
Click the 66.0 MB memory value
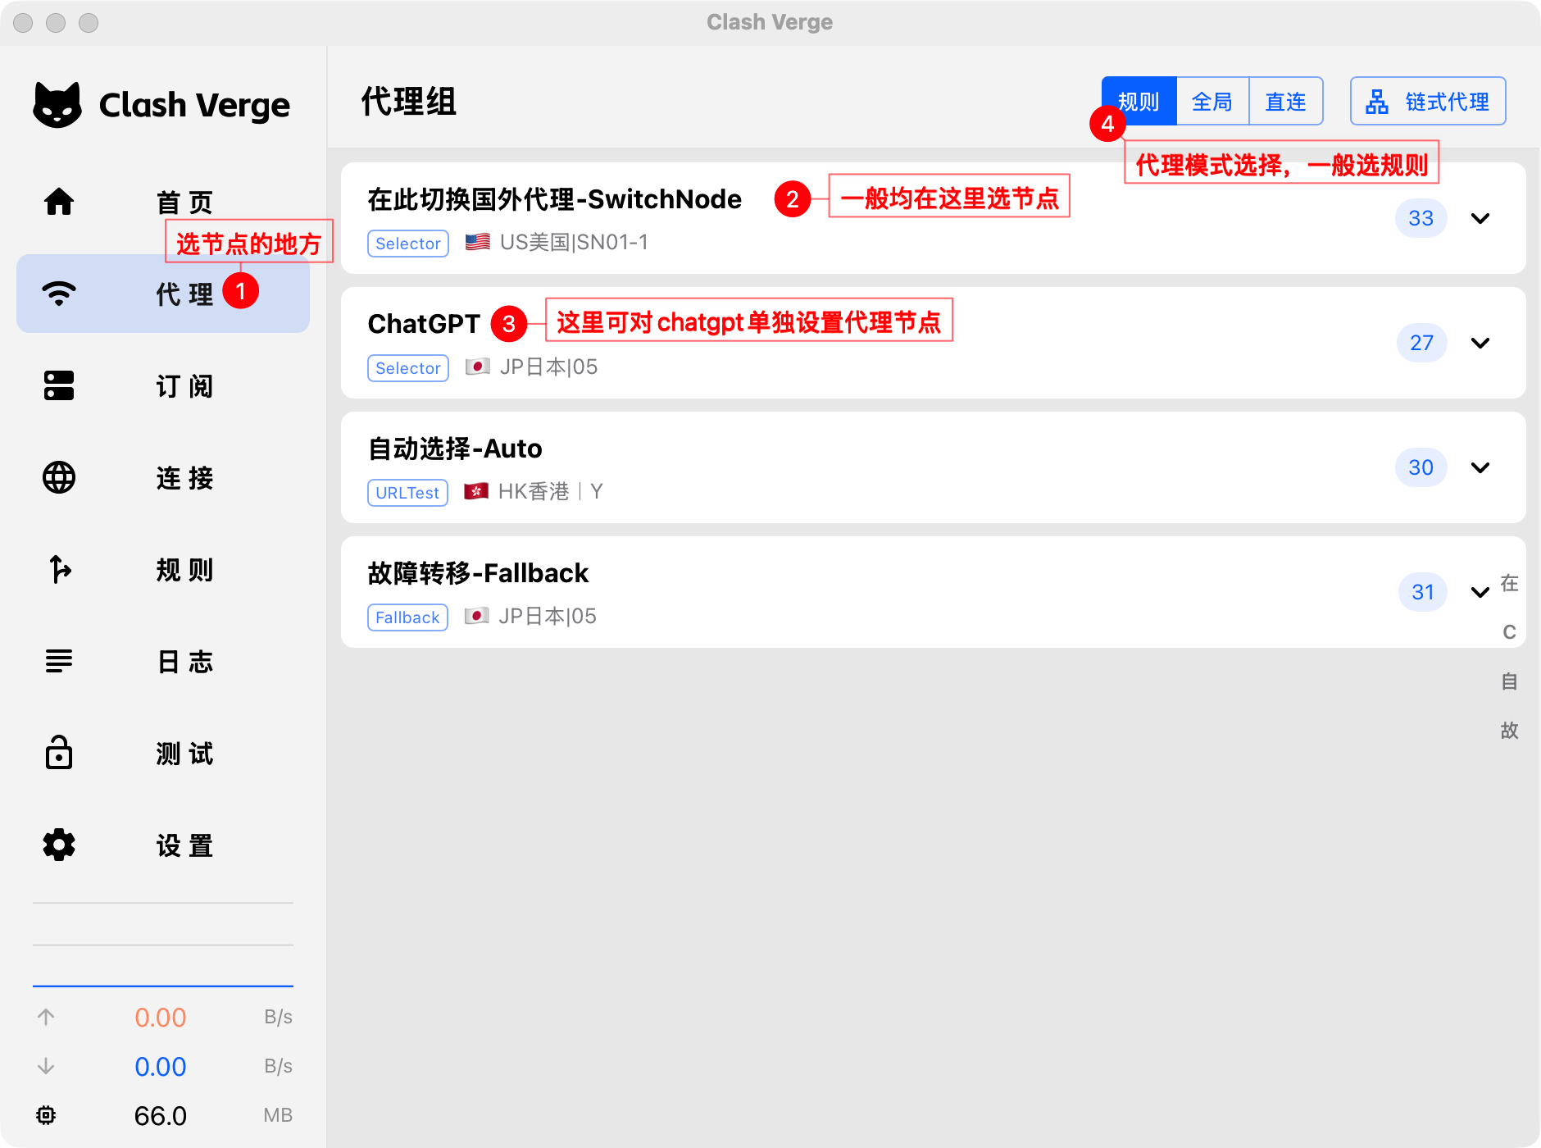click(x=161, y=1115)
